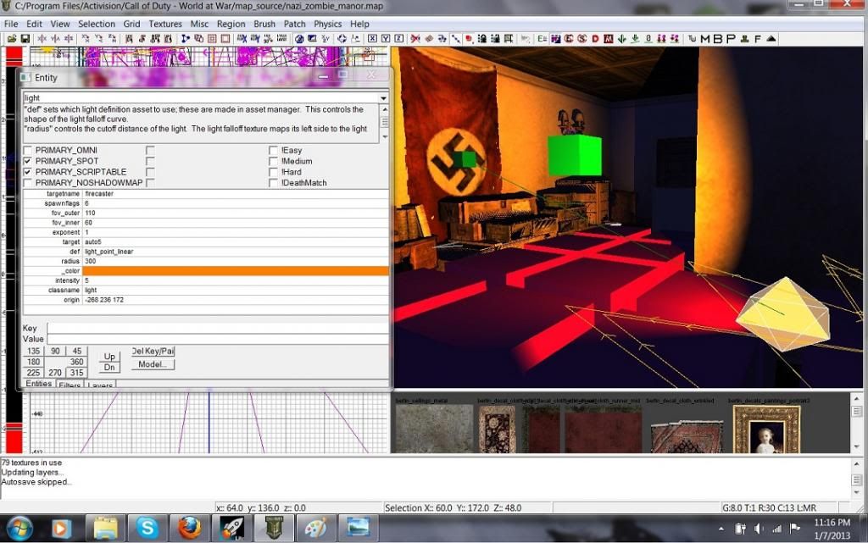Select the def row with value light_point_linear
This screenshot has width=868, height=543.
[x=206, y=252]
